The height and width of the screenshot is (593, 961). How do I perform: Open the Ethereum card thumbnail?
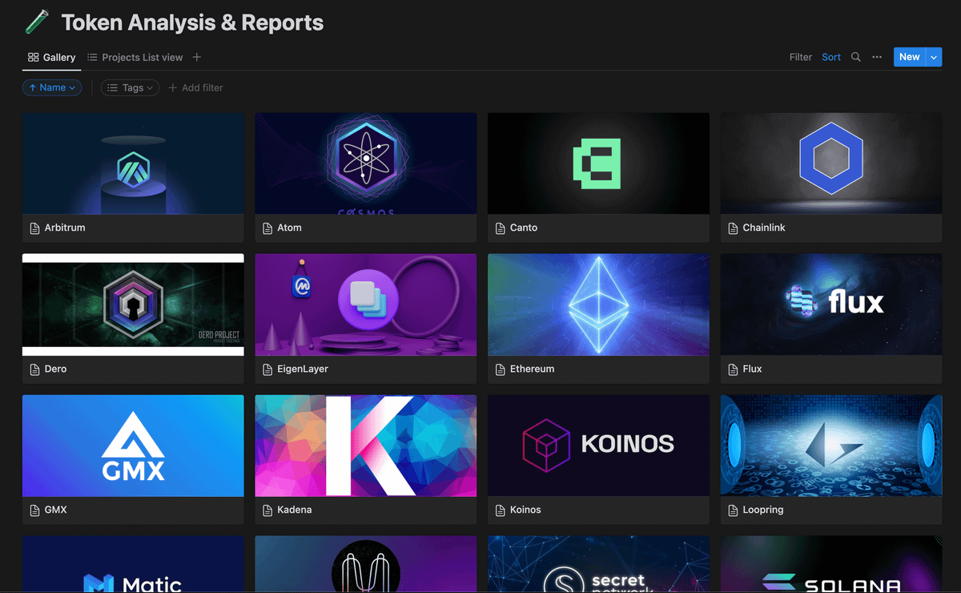click(598, 305)
